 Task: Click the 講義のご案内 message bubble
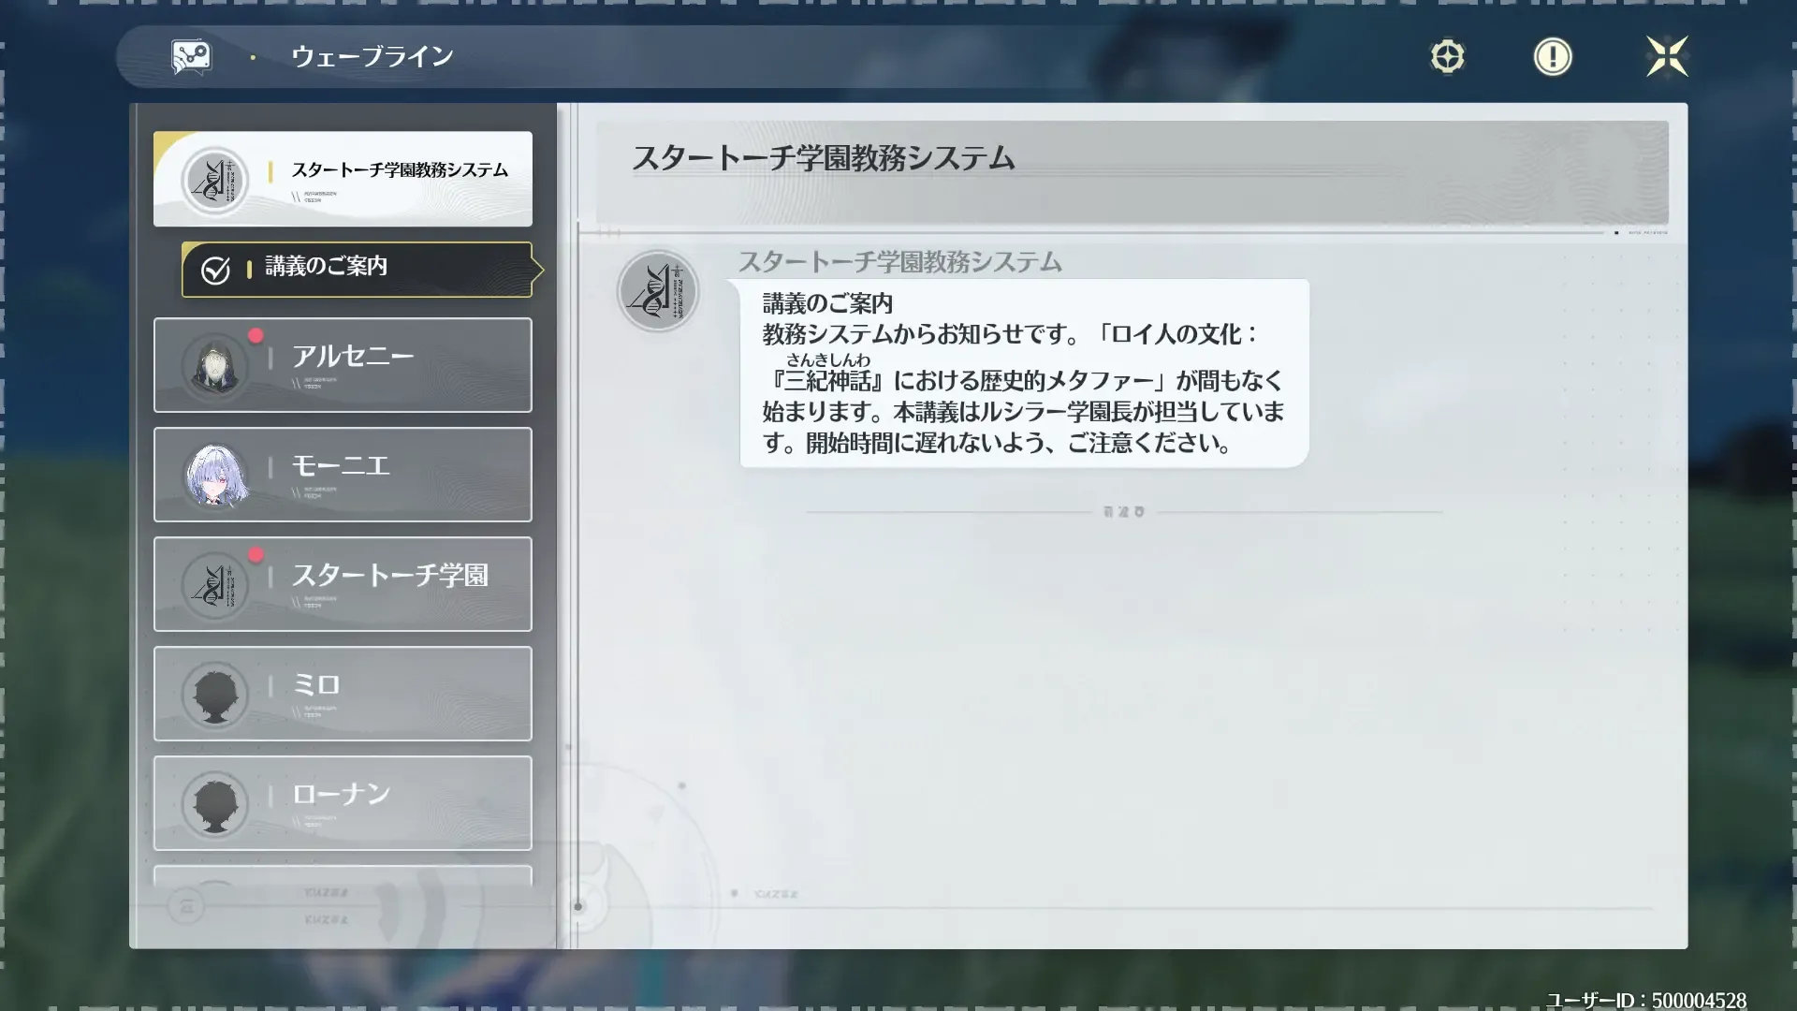(1020, 374)
